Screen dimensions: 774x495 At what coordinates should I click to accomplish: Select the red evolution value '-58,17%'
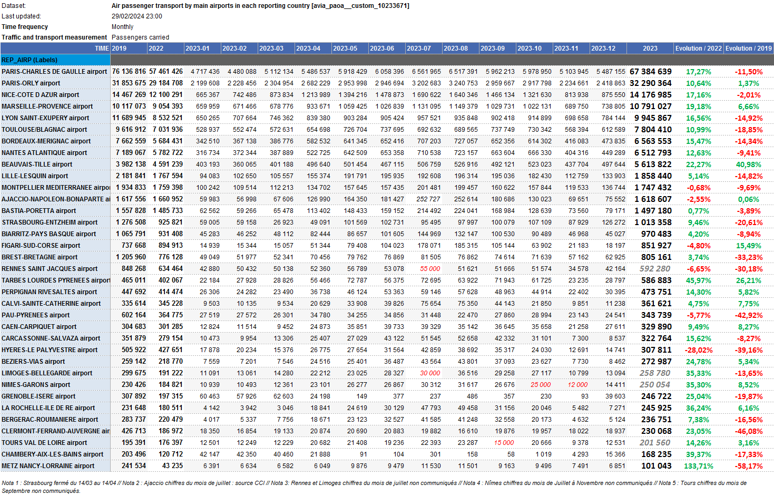tap(749, 466)
